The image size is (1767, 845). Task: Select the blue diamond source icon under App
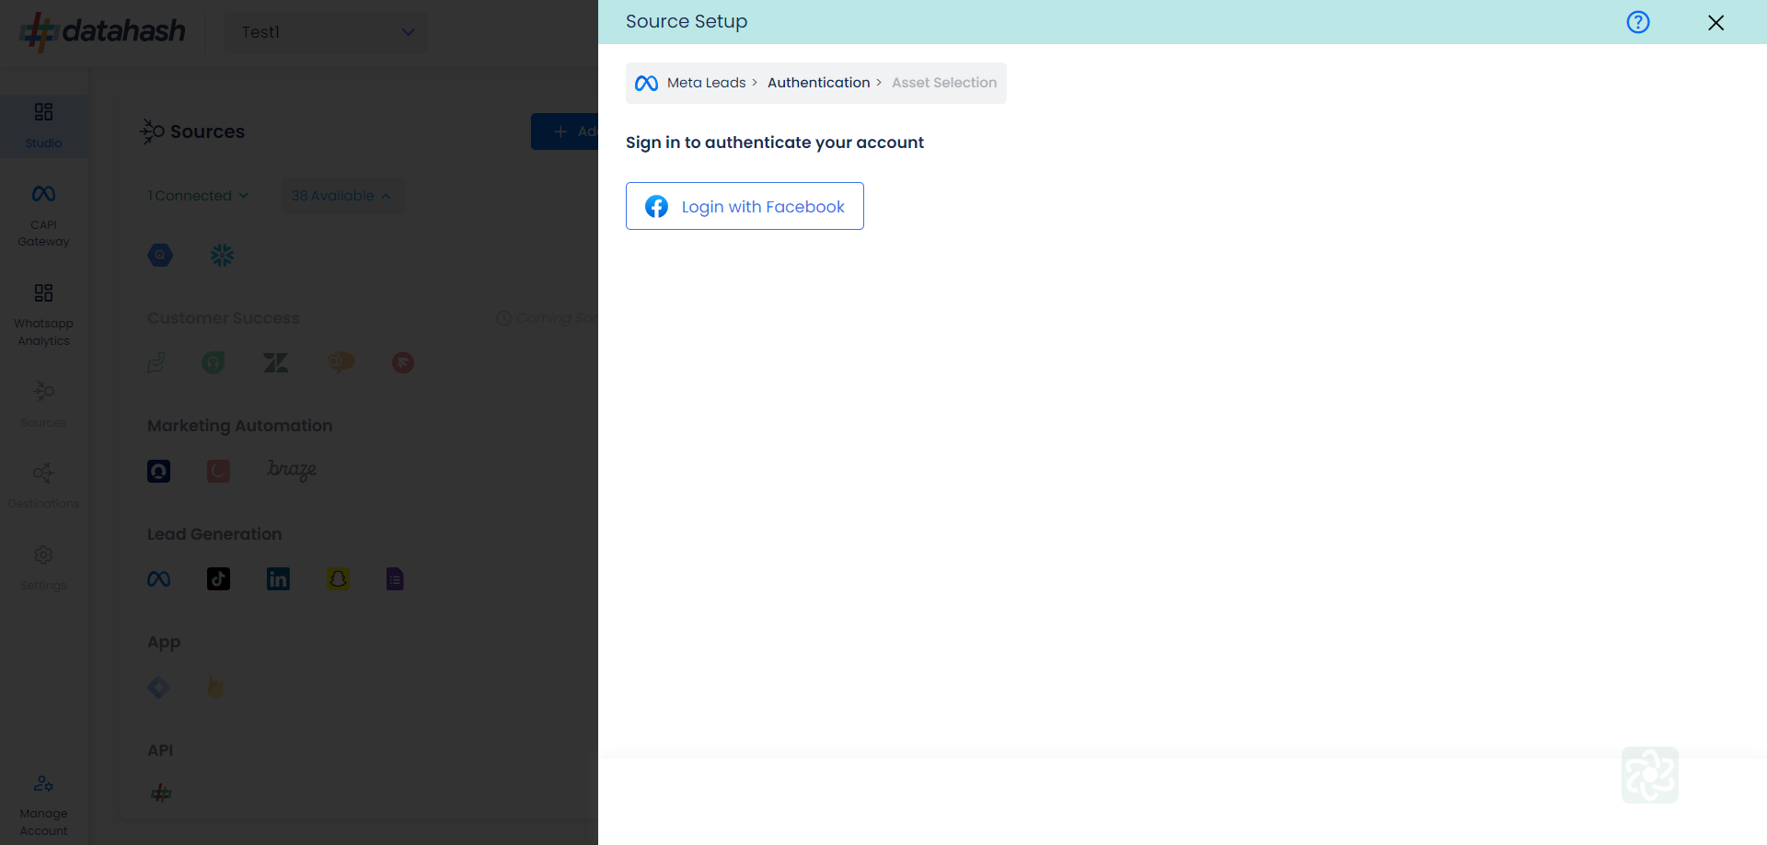click(x=159, y=688)
